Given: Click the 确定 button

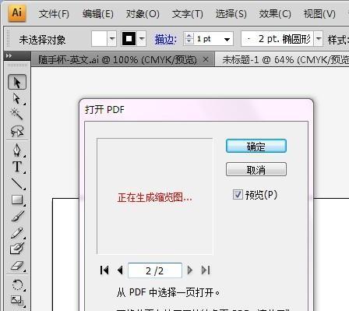Looking at the screenshot, I should [x=256, y=147].
